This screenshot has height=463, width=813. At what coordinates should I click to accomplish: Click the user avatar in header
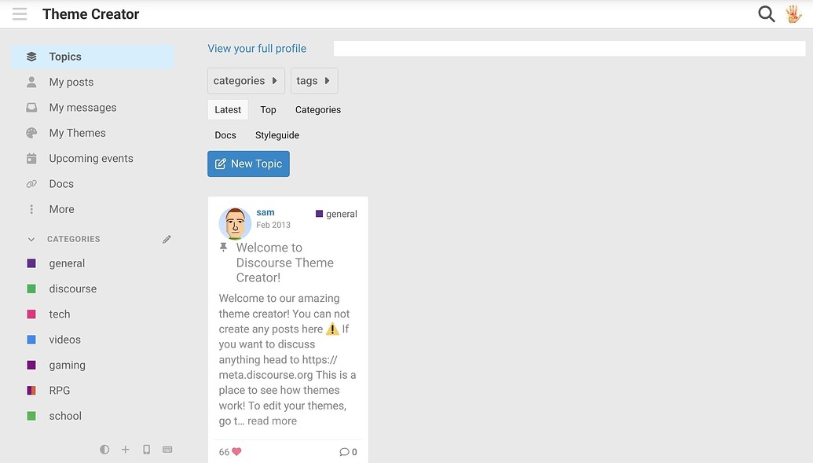[793, 14]
